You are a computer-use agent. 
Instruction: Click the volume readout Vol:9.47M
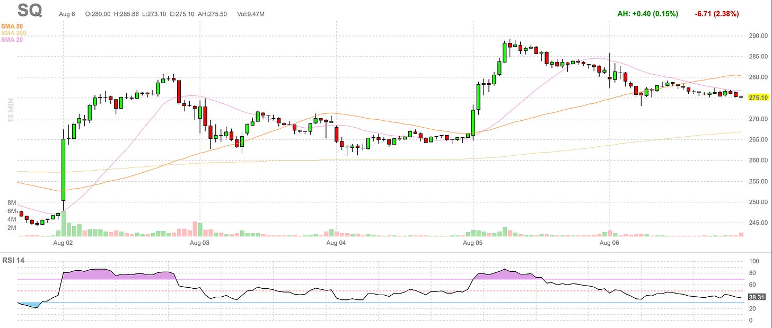(251, 14)
